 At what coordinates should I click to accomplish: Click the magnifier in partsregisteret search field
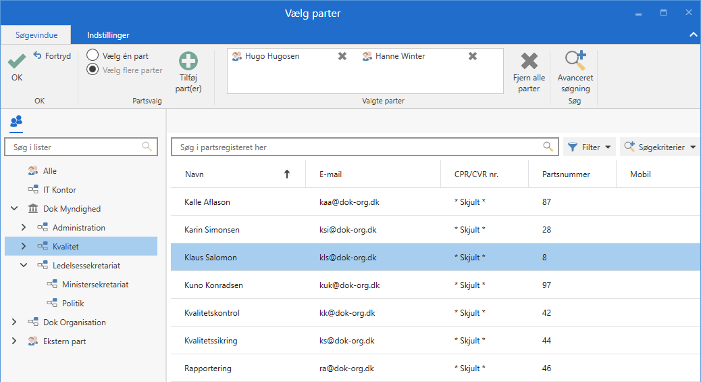[548, 147]
